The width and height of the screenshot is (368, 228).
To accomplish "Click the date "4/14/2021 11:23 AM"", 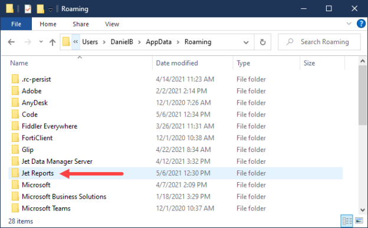I will pyautogui.click(x=185, y=80).
